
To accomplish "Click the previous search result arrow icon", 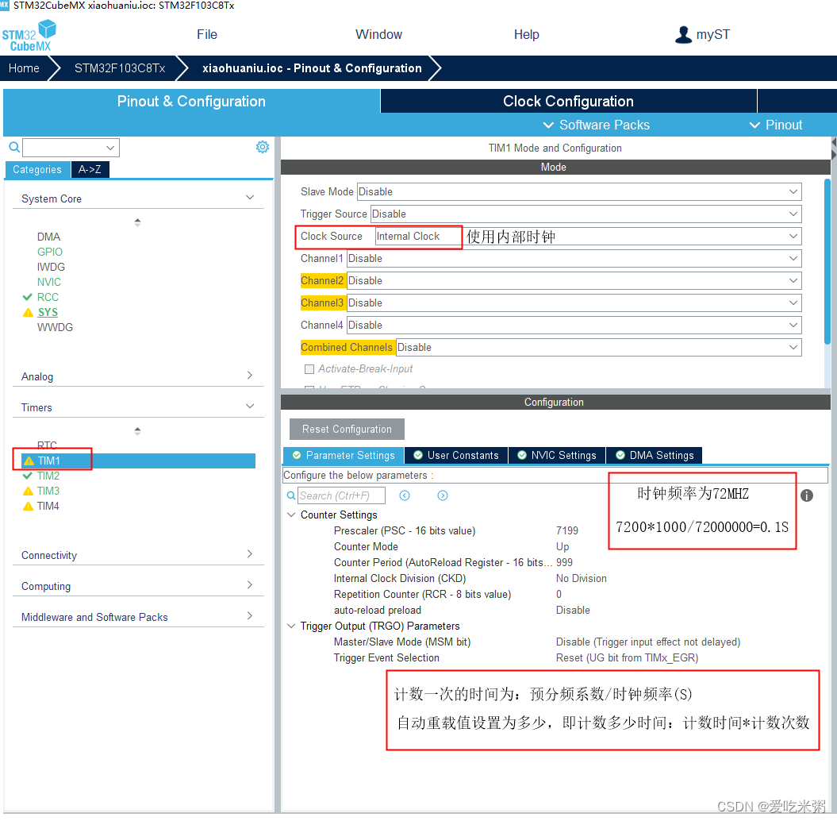I will [405, 495].
